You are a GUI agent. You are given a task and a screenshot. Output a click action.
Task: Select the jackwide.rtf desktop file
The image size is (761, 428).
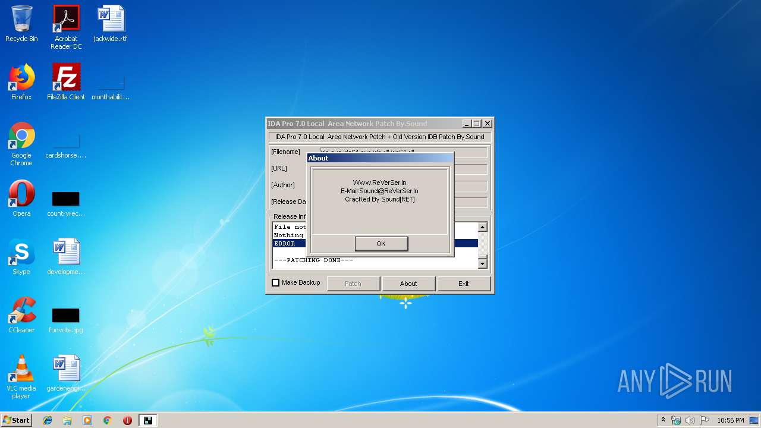111,24
